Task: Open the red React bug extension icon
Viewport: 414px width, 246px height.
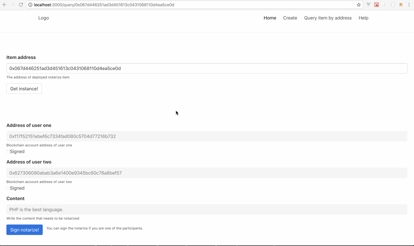Action: [x=377, y=5]
